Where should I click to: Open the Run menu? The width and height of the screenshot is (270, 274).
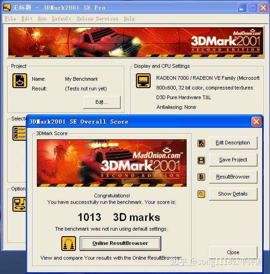(42, 18)
